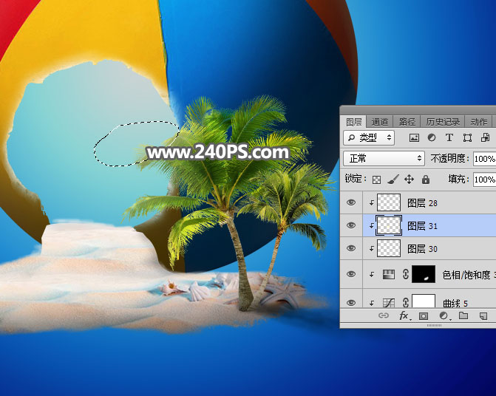
Task: Open the 历史记录 tab
Action: coord(443,122)
